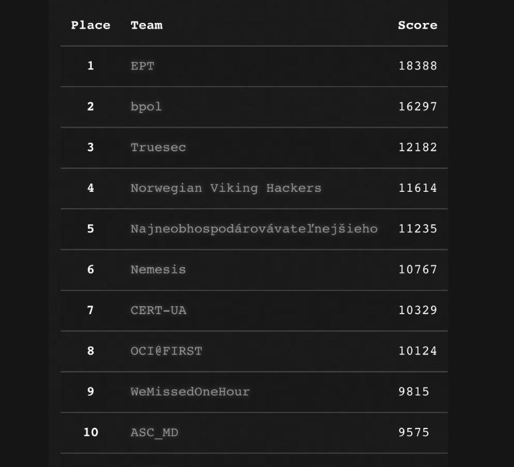The image size is (514, 467).
Task: Select the 9815 score cell
Action: pyautogui.click(x=413, y=392)
